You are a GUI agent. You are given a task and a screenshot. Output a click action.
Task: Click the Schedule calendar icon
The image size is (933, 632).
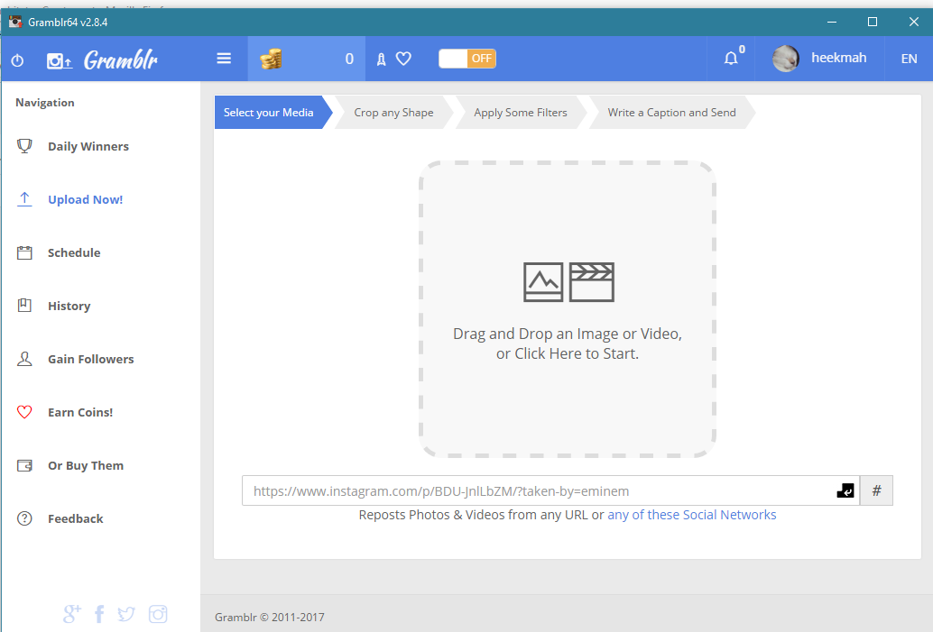(x=24, y=252)
